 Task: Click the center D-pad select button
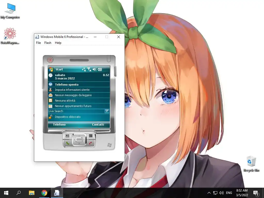[x=79, y=139]
